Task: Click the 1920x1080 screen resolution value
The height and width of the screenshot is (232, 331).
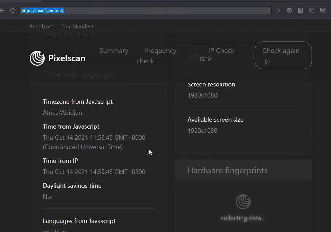Action: coord(202,95)
